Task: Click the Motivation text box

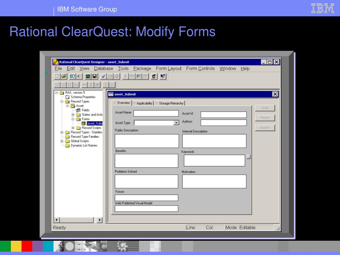Action: click(x=214, y=181)
